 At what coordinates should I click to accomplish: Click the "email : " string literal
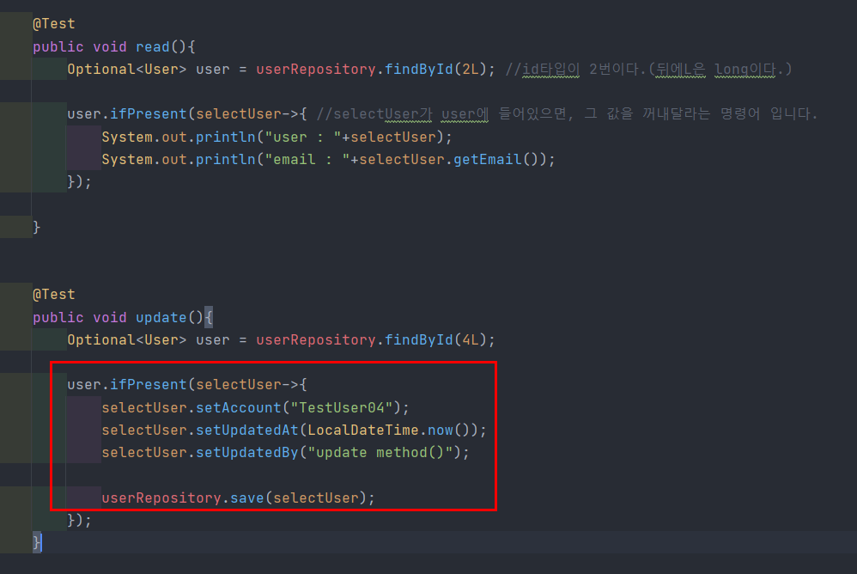(x=307, y=159)
